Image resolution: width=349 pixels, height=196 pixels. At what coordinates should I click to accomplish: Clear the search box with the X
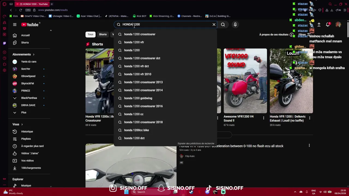[x=214, y=24]
